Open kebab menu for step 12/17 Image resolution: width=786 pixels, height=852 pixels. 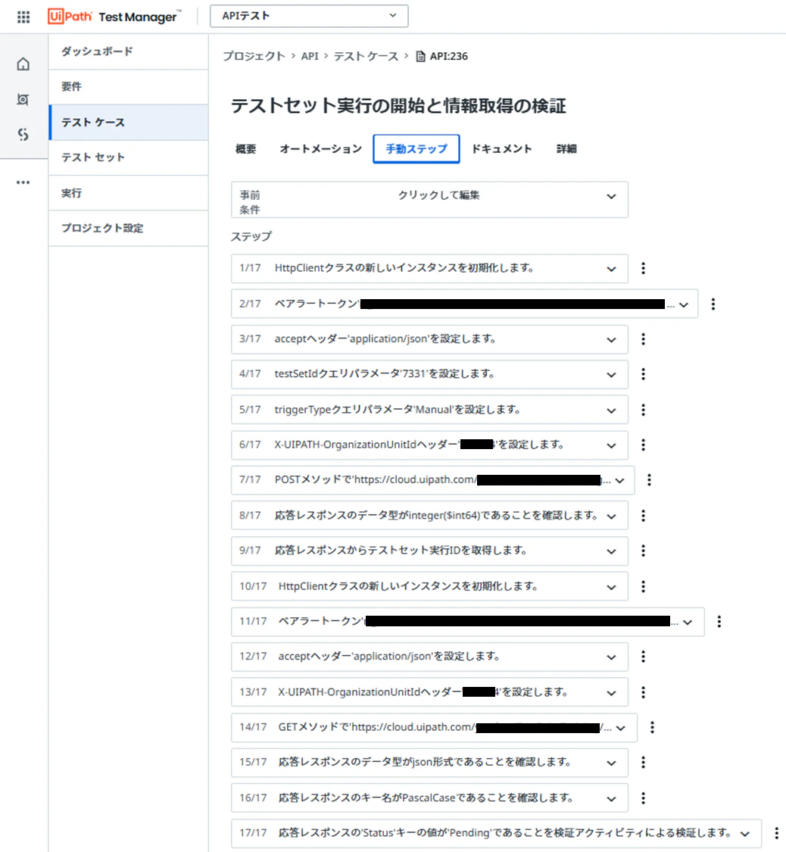tap(643, 657)
